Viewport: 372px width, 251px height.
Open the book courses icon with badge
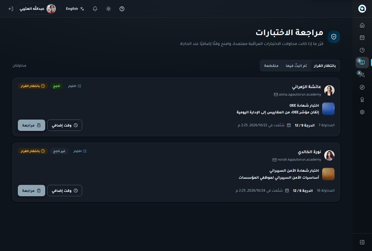pyautogui.click(x=362, y=62)
